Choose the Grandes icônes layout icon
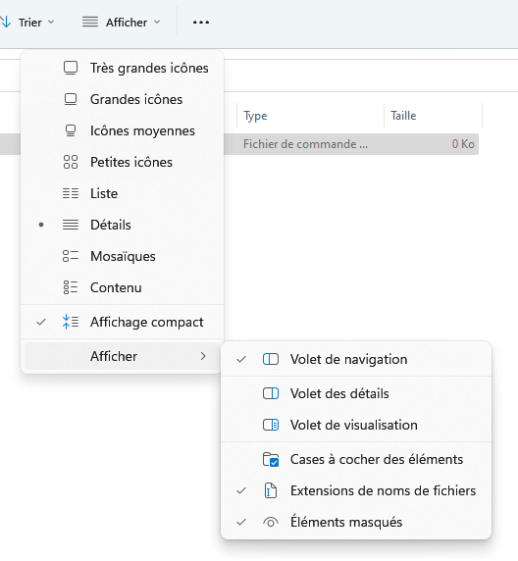 click(71, 99)
